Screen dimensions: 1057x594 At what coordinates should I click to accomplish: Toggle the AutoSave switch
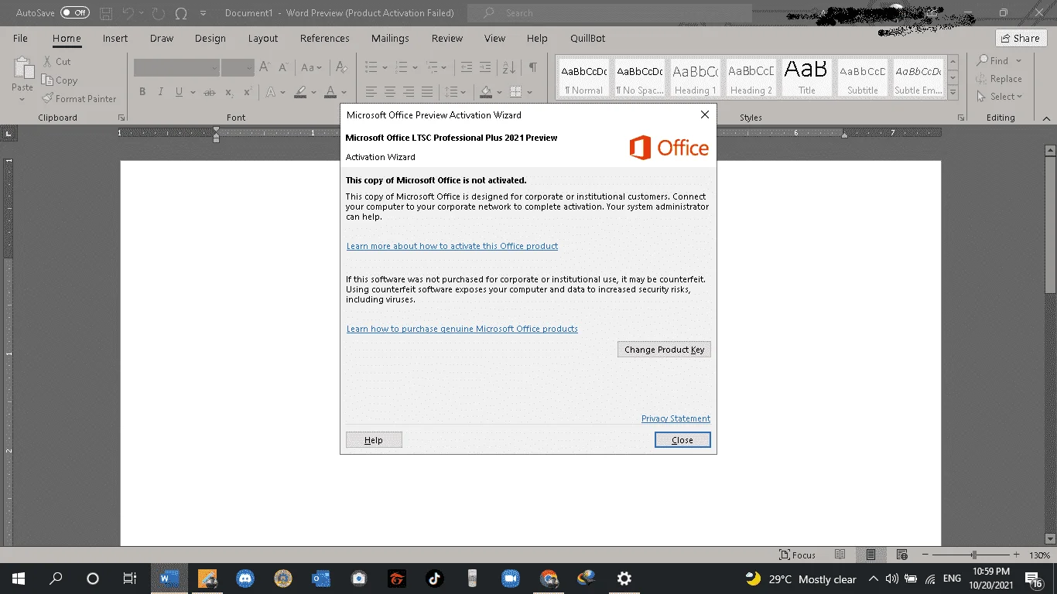pos(75,13)
